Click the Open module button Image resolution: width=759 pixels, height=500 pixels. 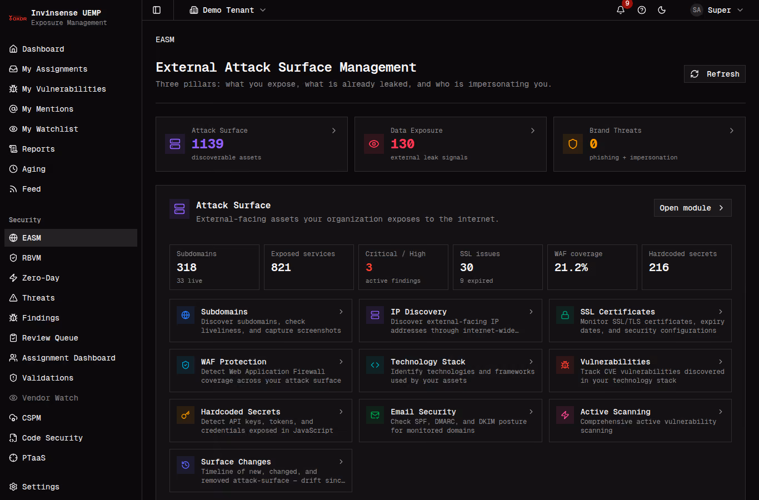(692, 208)
